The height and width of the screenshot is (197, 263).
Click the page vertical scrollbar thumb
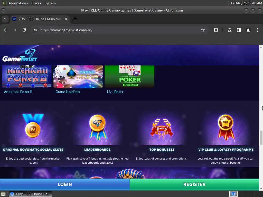tap(261, 137)
